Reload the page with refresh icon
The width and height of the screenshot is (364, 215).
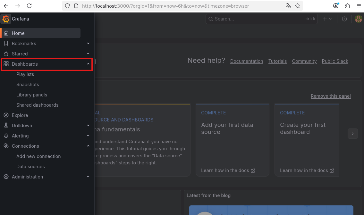pos(29,6)
